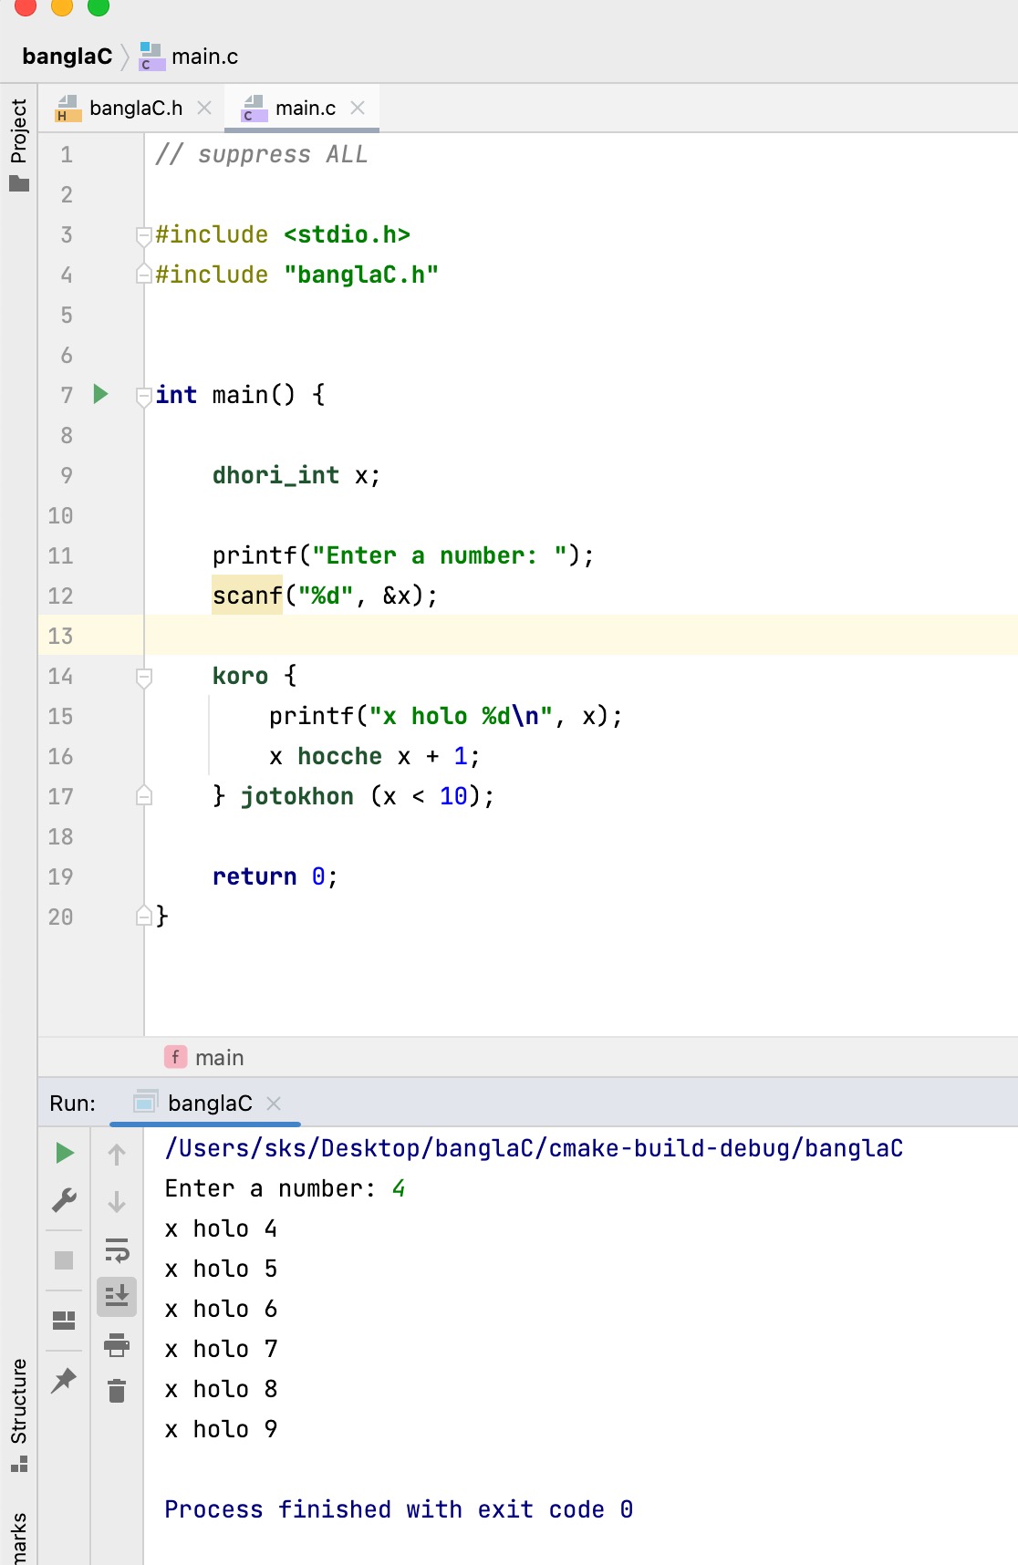Collapse the koro block at line 14
Screen dimensions: 1018x1565
[x=143, y=677]
